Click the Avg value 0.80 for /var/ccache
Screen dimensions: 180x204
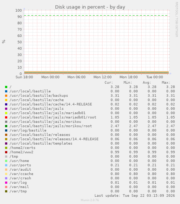(152, 174)
